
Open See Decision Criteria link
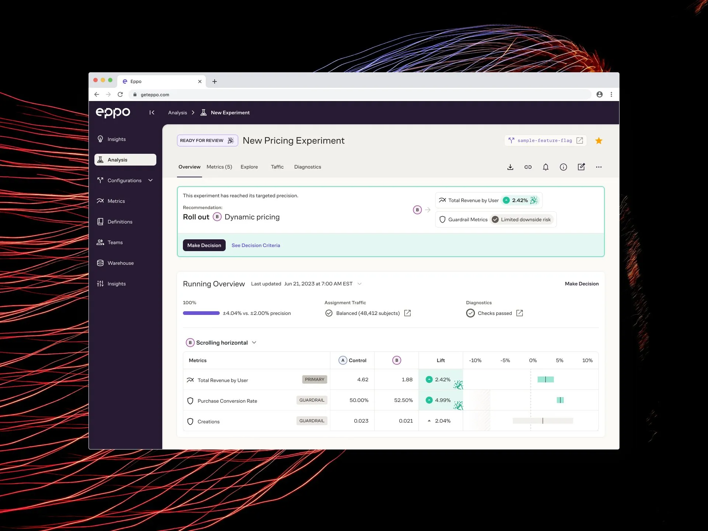point(256,245)
